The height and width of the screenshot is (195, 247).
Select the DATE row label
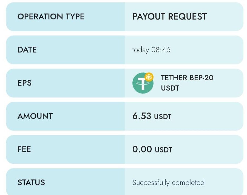tap(27, 50)
